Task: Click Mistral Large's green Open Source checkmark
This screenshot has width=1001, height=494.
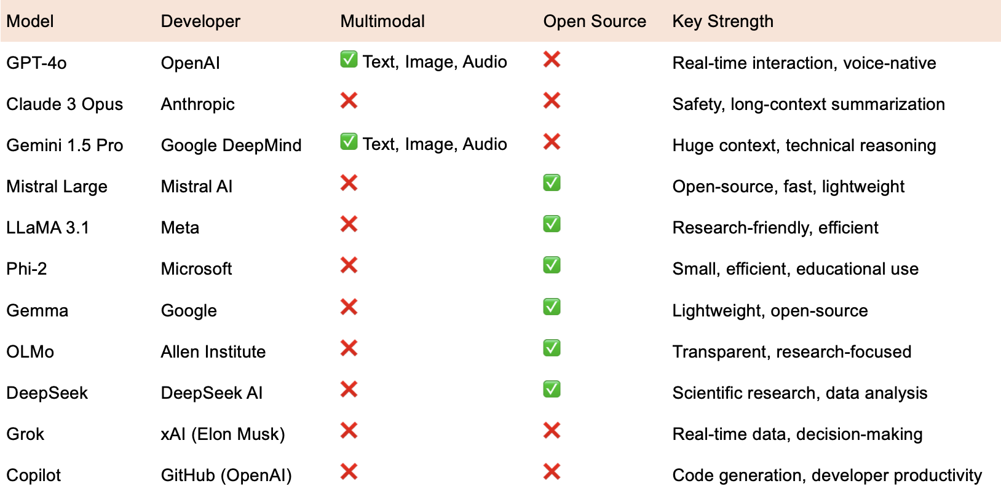Action: coord(552,183)
